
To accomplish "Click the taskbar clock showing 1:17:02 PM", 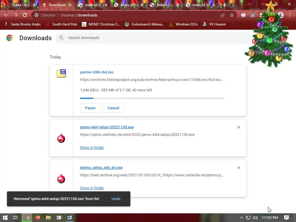I will pyautogui.click(x=269, y=218).
